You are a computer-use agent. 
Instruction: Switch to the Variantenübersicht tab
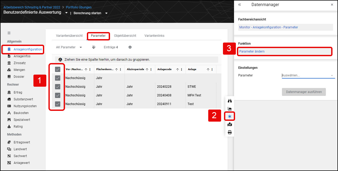click(69, 36)
